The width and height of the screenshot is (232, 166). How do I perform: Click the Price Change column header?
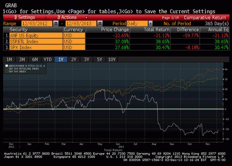[x=108, y=29]
